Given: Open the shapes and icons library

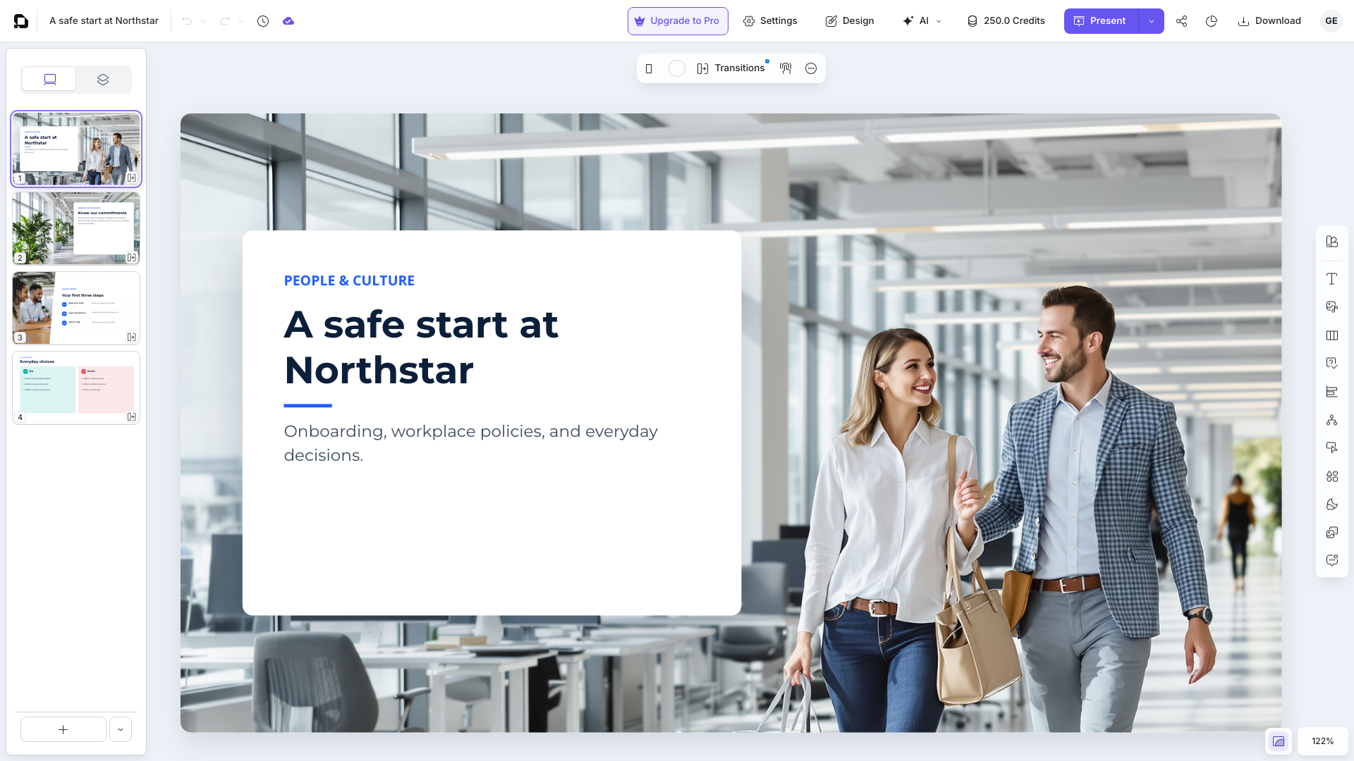Looking at the screenshot, I should [x=1332, y=476].
